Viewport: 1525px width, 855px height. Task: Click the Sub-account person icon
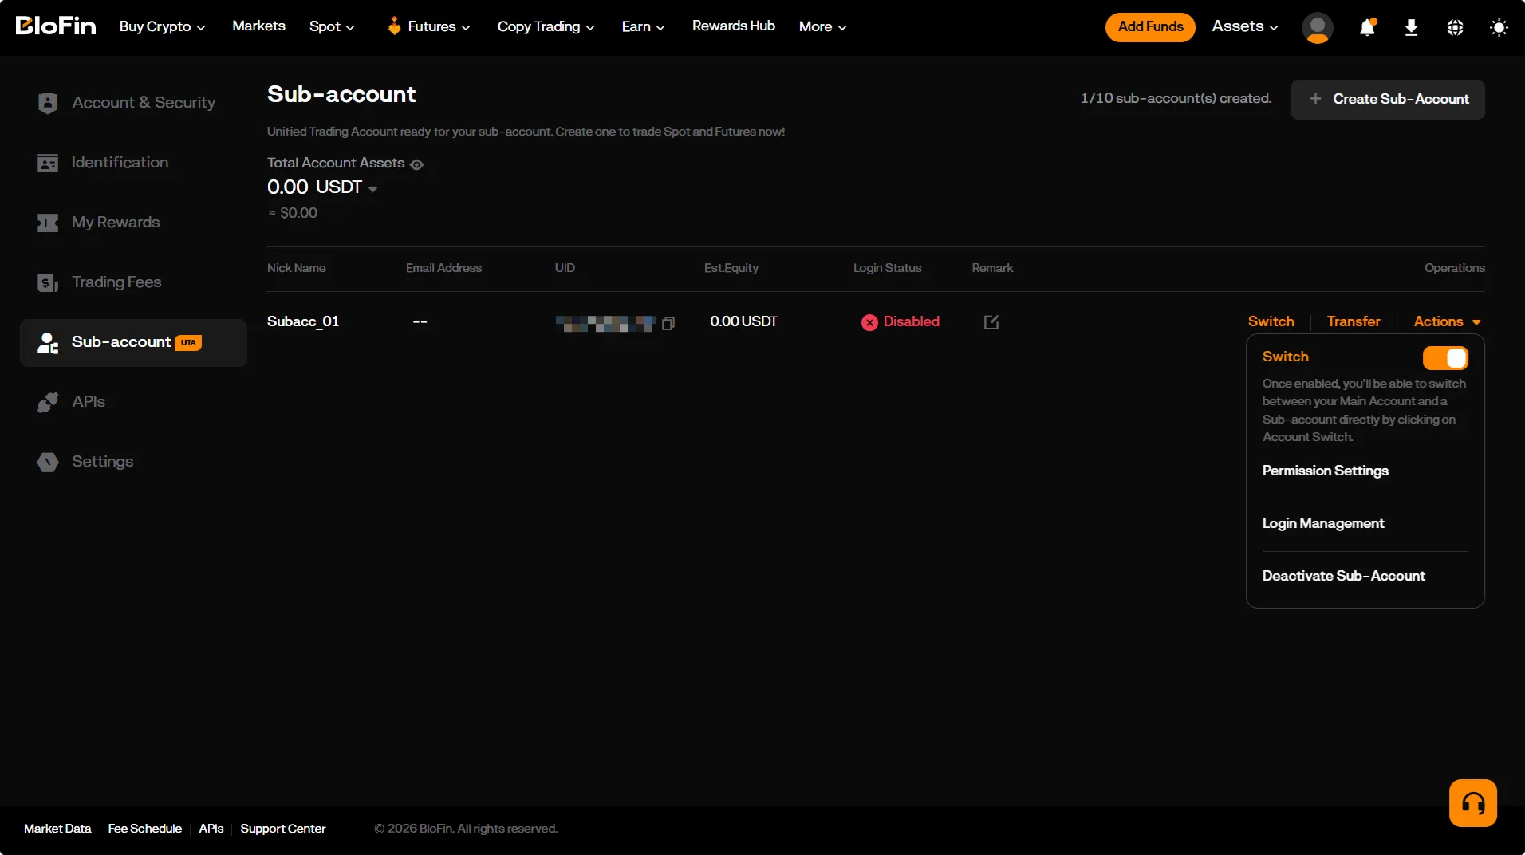coord(48,343)
